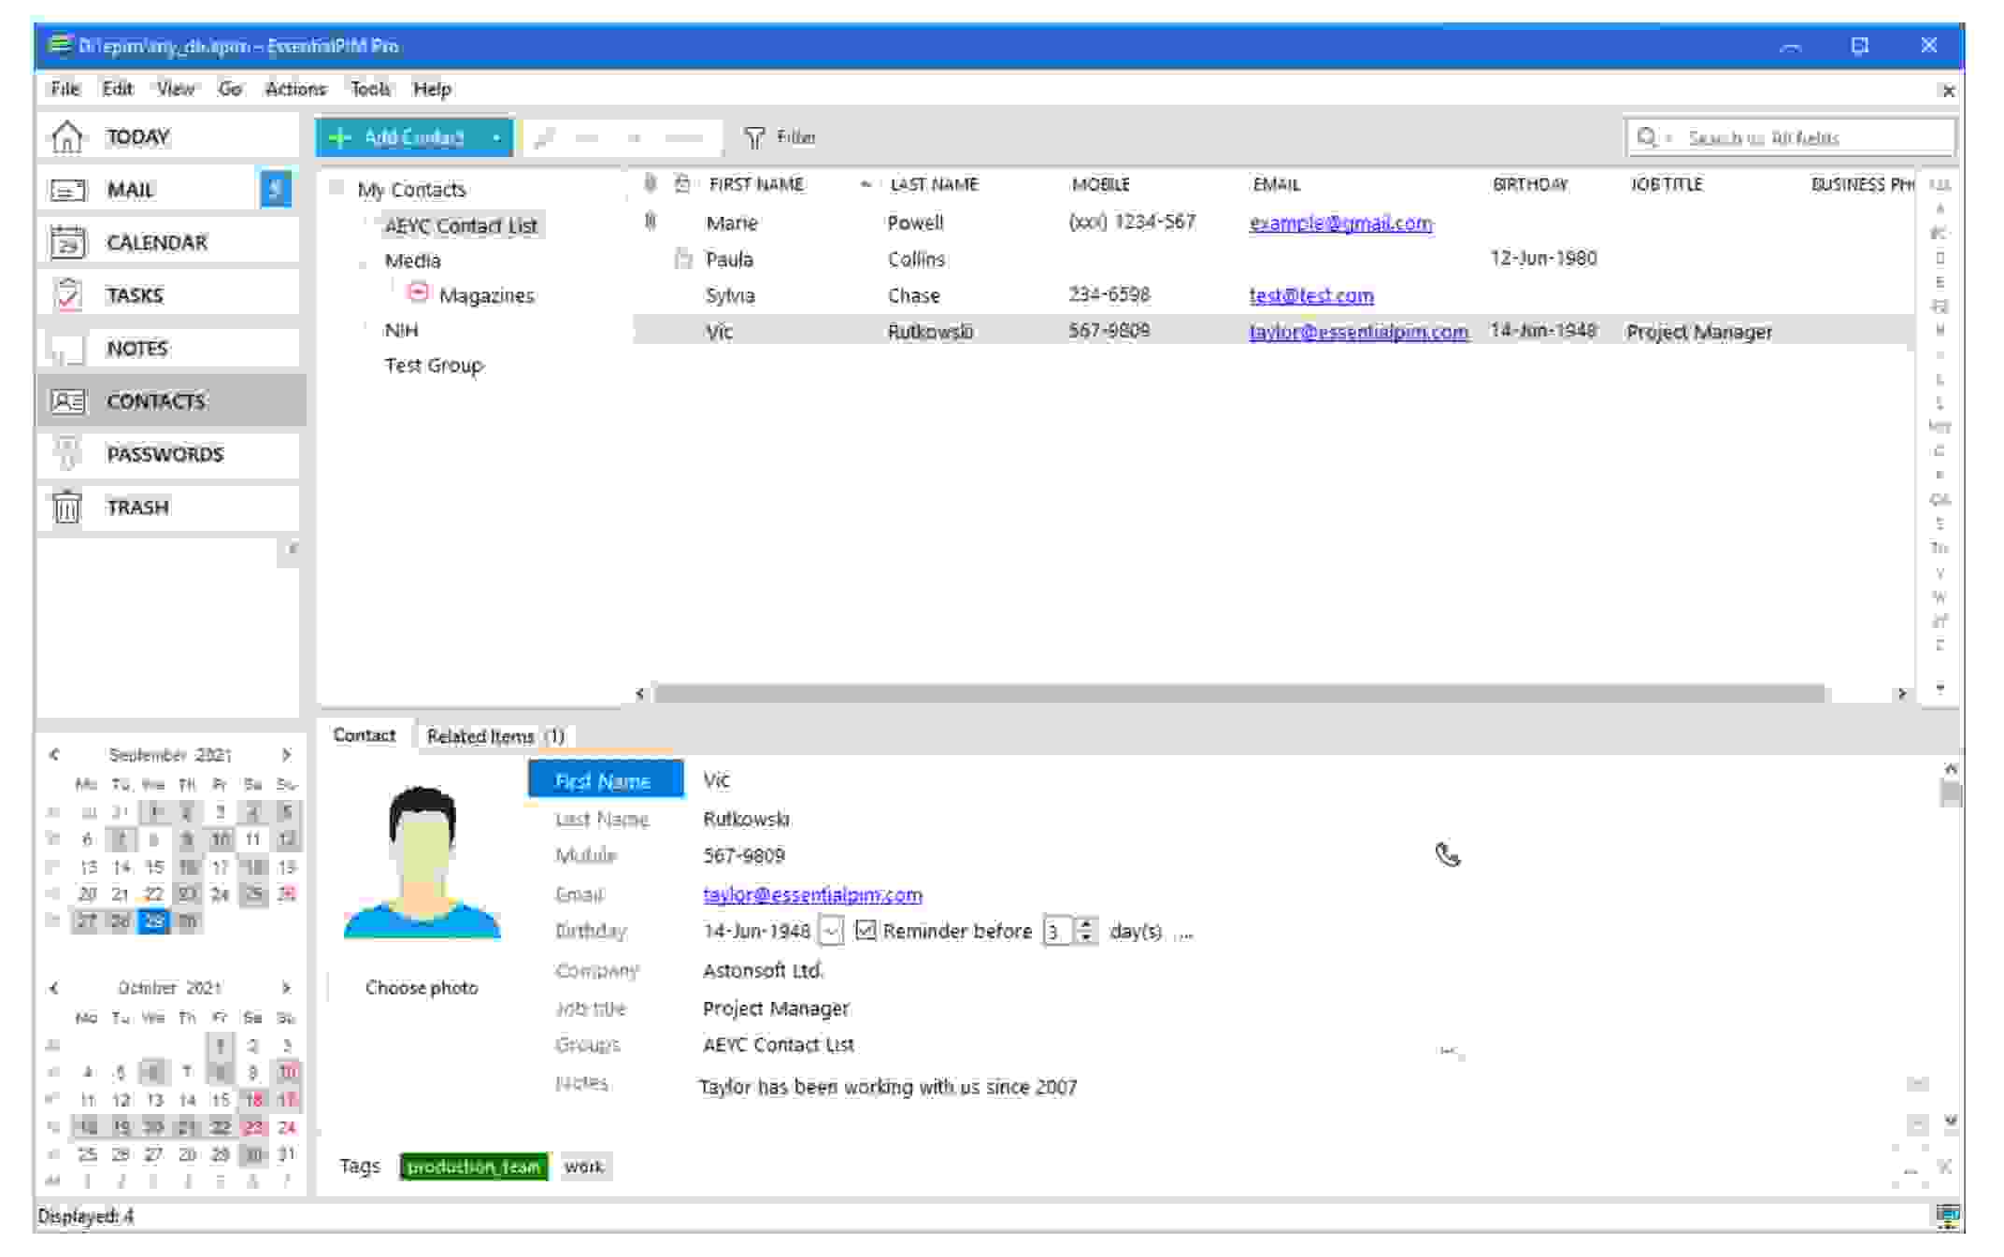2004x1257 pixels.
Task: Sort by the FIRST NAME column header
Action: coord(757,184)
